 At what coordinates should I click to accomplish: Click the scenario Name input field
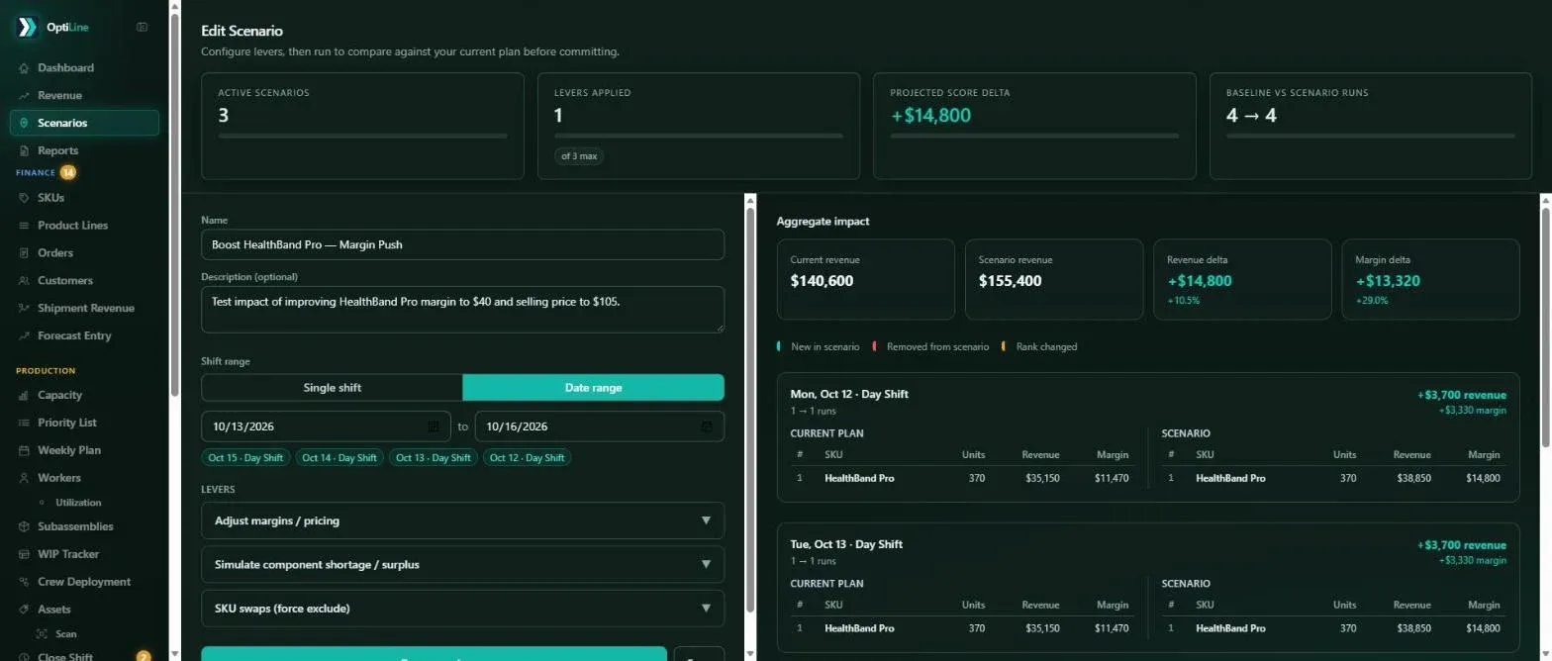(x=462, y=244)
